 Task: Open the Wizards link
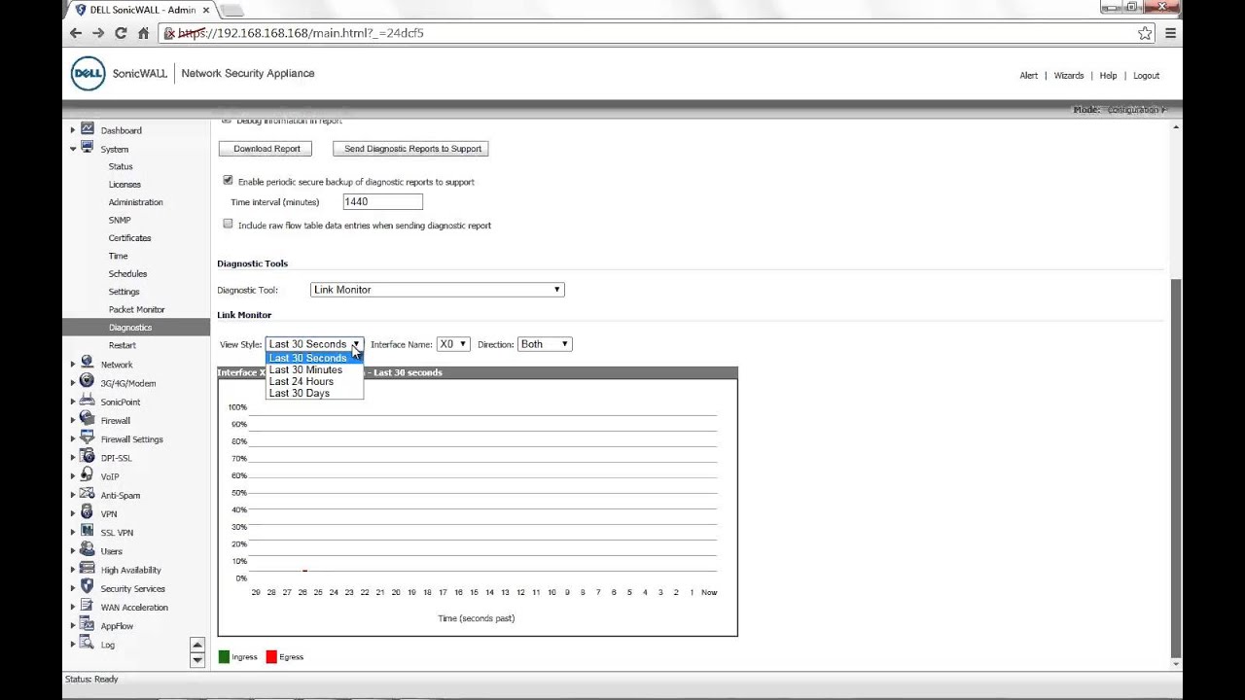tap(1068, 75)
